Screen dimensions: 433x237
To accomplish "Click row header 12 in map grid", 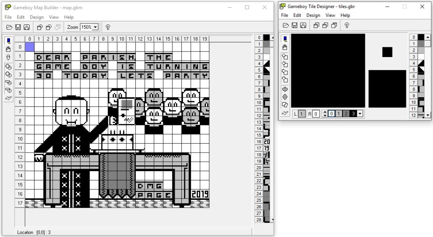I will pos(20,157).
